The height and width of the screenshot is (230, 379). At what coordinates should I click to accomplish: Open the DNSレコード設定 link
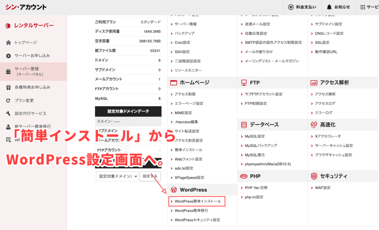[x=329, y=33]
